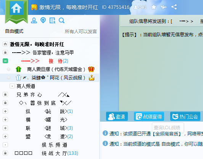
Task: Click the airplane icon in header
Action: (x=164, y=7)
